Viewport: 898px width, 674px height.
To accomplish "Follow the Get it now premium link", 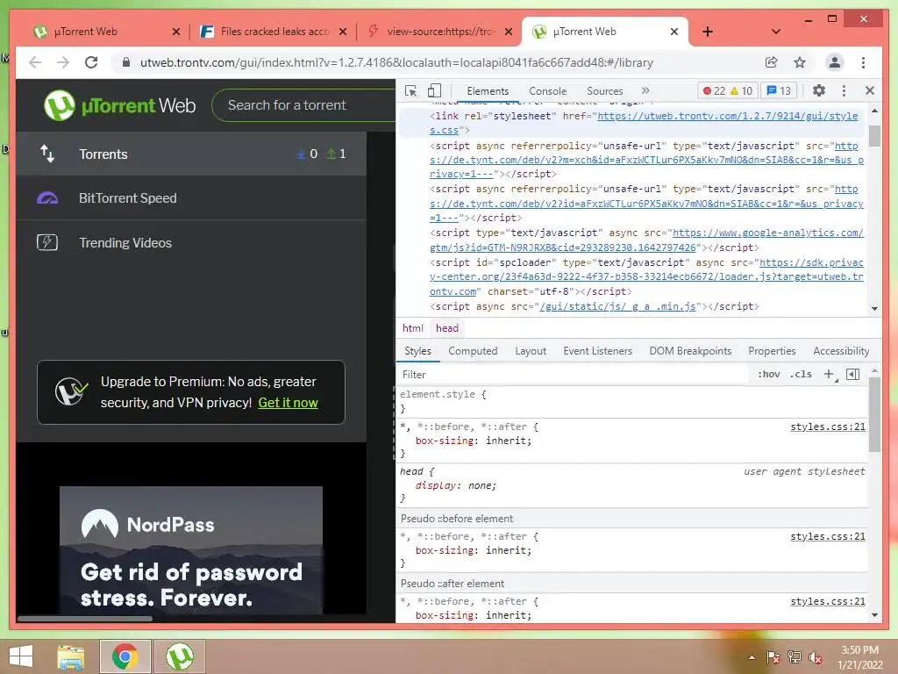I will point(288,403).
